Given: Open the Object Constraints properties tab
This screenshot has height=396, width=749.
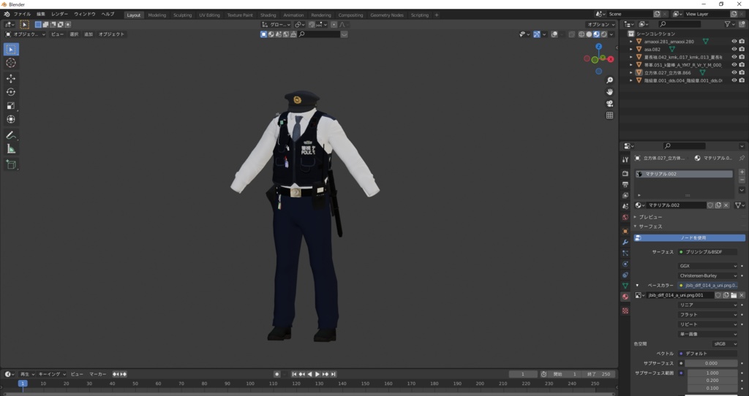Looking at the screenshot, I should 625,275.
